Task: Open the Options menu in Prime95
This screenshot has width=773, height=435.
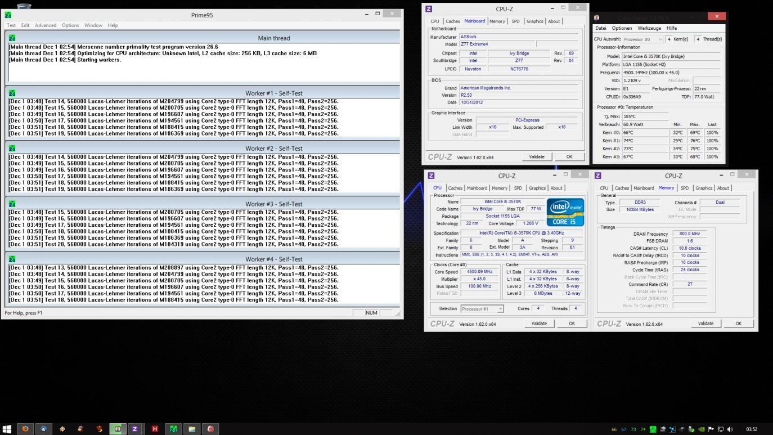Action: point(70,25)
